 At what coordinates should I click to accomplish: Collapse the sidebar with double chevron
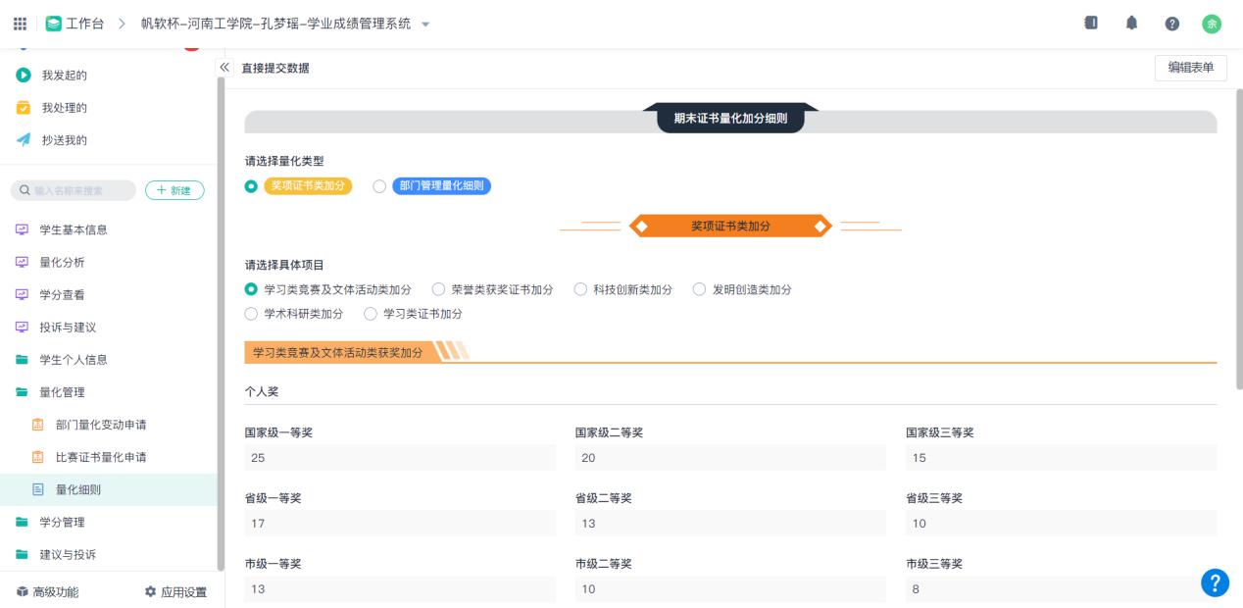224,67
